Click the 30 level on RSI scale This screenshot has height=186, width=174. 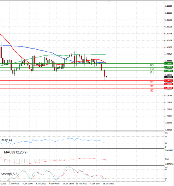(166, 143)
